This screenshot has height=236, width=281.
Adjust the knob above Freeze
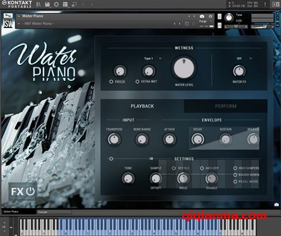coord(120,71)
